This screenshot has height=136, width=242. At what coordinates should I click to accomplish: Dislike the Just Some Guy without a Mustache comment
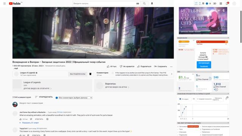click(x=31, y=119)
